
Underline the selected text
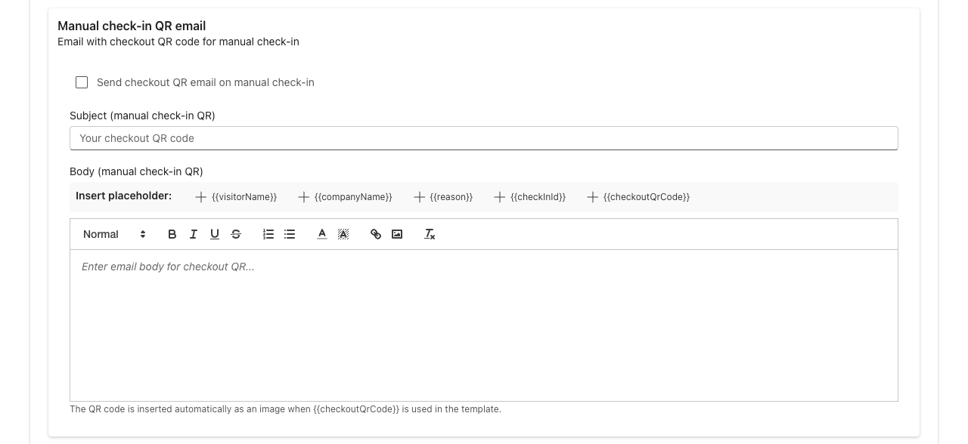point(215,234)
